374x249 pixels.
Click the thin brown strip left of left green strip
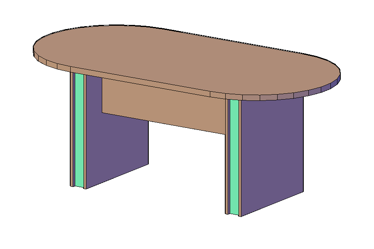pos(72,129)
